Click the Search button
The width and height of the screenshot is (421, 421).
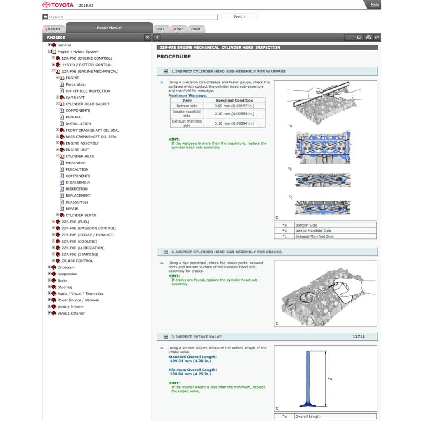239,16
